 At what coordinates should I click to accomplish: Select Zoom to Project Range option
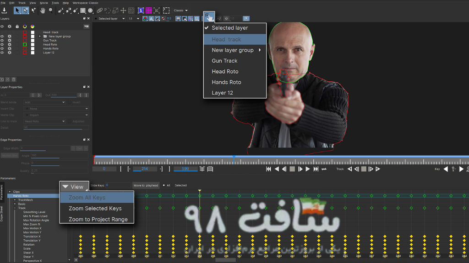pos(97,219)
